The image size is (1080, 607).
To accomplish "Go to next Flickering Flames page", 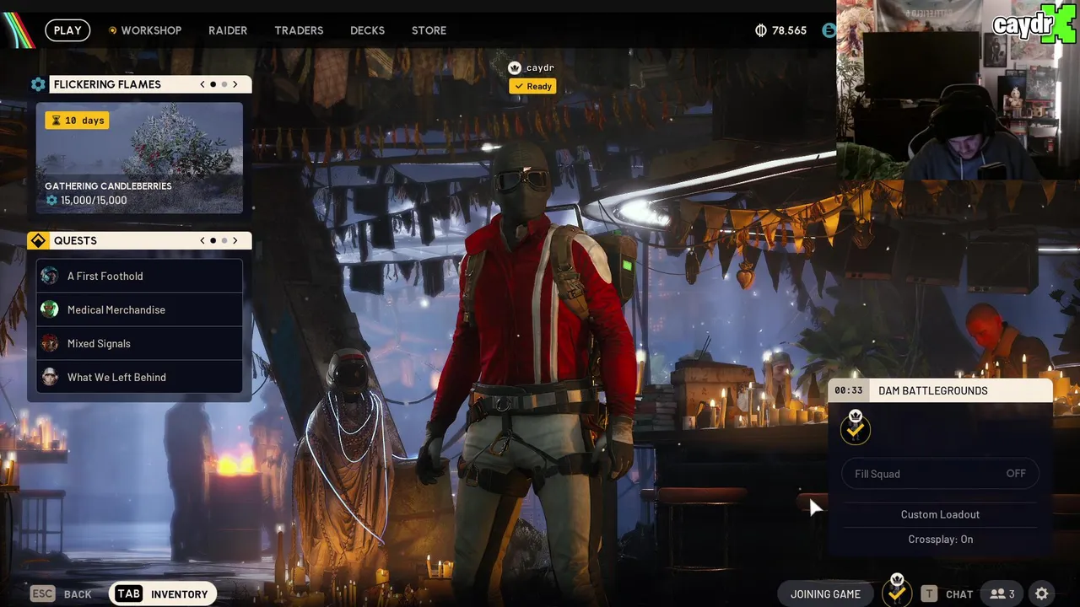I will point(235,84).
